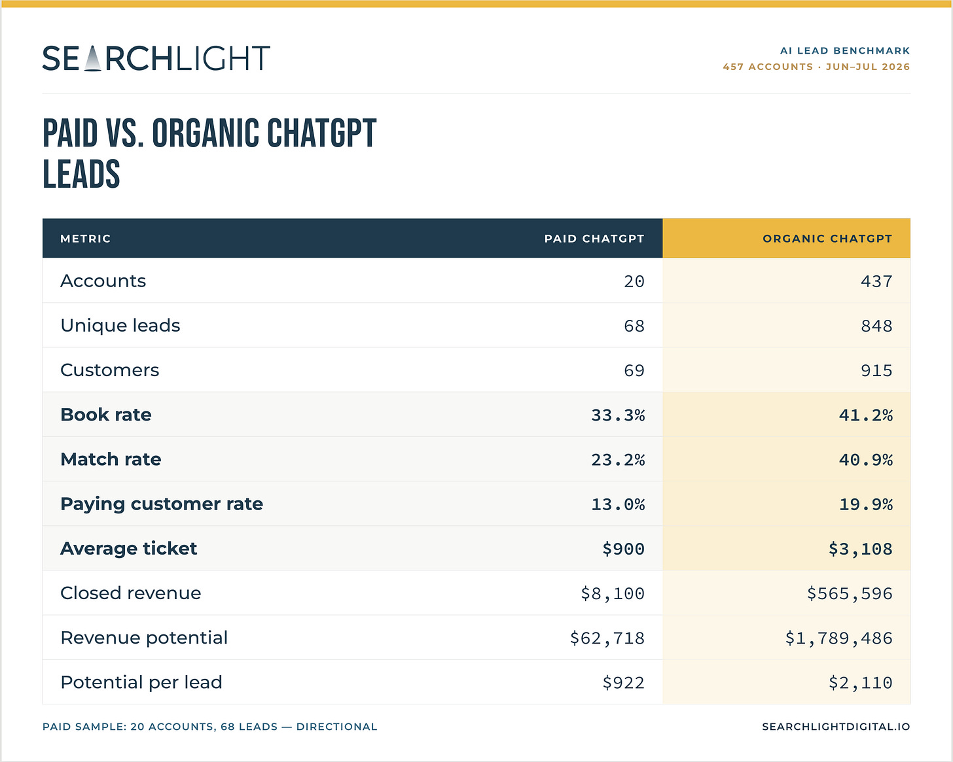Click the Searchlight logo
This screenshot has height=762, width=953.
coord(156,58)
